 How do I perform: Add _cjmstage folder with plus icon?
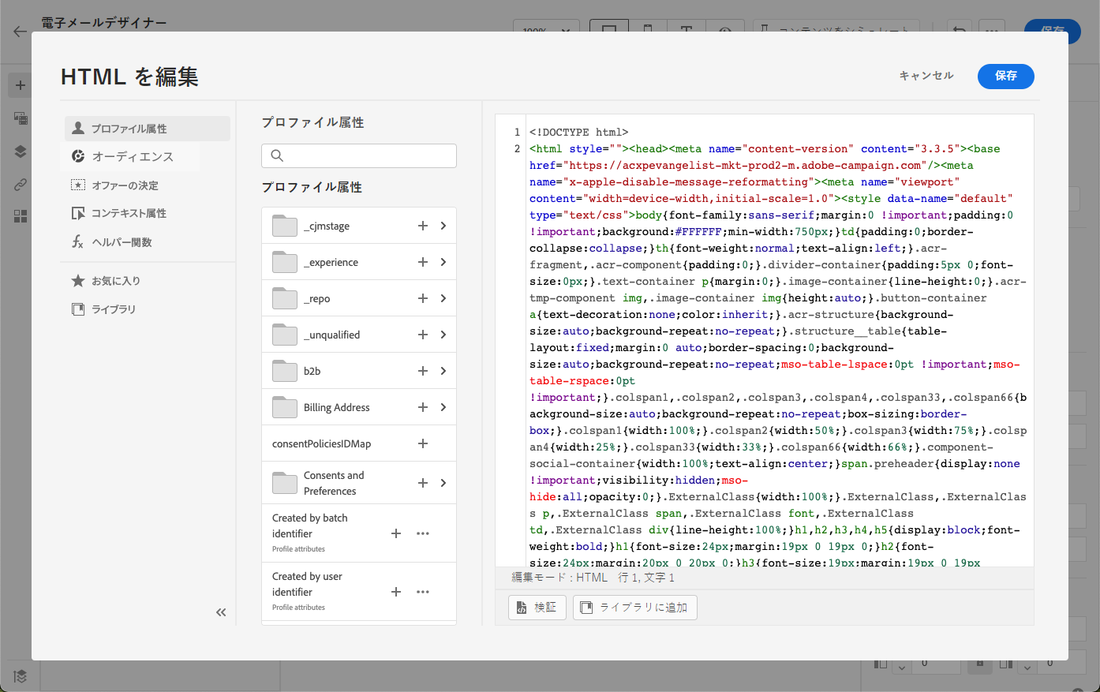pos(423,226)
